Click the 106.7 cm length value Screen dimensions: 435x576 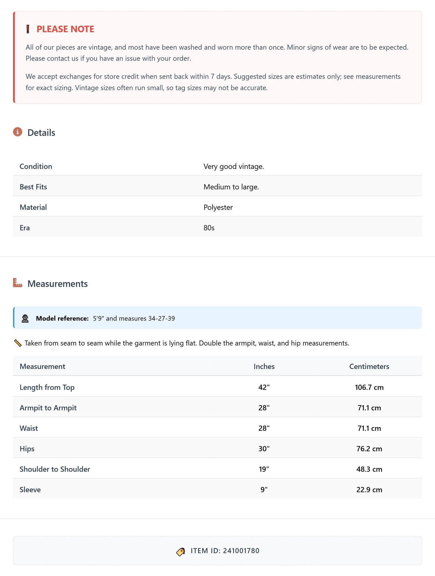(369, 387)
